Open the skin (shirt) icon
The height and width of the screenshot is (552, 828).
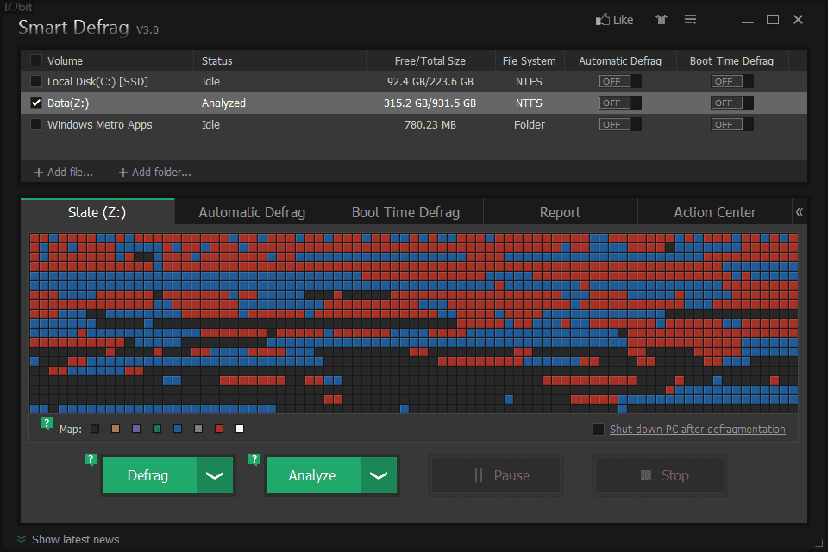pyautogui.click(x=662, y=20)
